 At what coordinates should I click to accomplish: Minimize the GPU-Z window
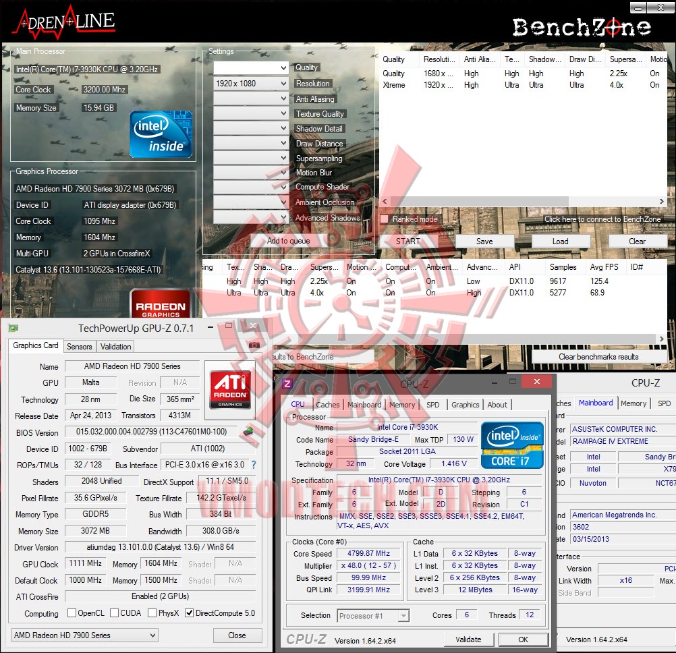point(210,327)
